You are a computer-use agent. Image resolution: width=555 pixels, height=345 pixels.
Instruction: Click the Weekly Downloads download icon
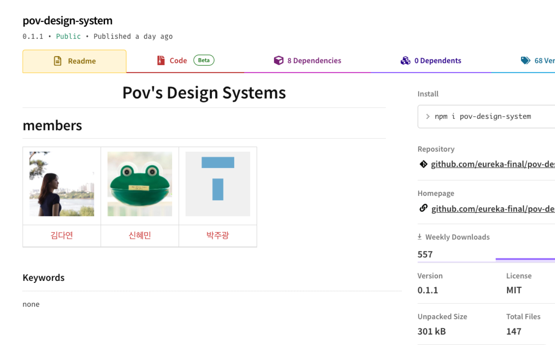pos(419,237)
